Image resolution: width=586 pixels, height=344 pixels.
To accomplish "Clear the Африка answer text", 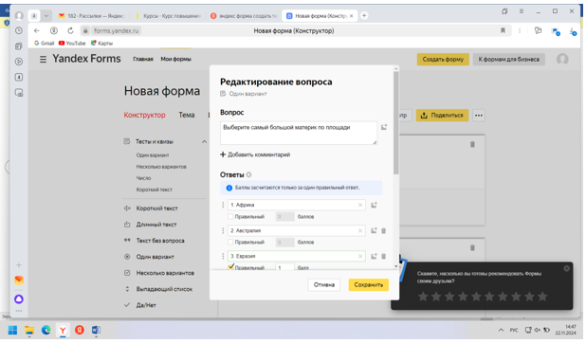I will pyautogui.click(x=360, y=205).
